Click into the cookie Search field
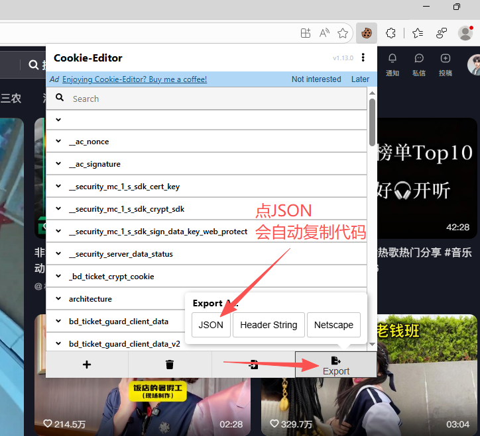The image size is (480, 436). [x=207, y=99]
